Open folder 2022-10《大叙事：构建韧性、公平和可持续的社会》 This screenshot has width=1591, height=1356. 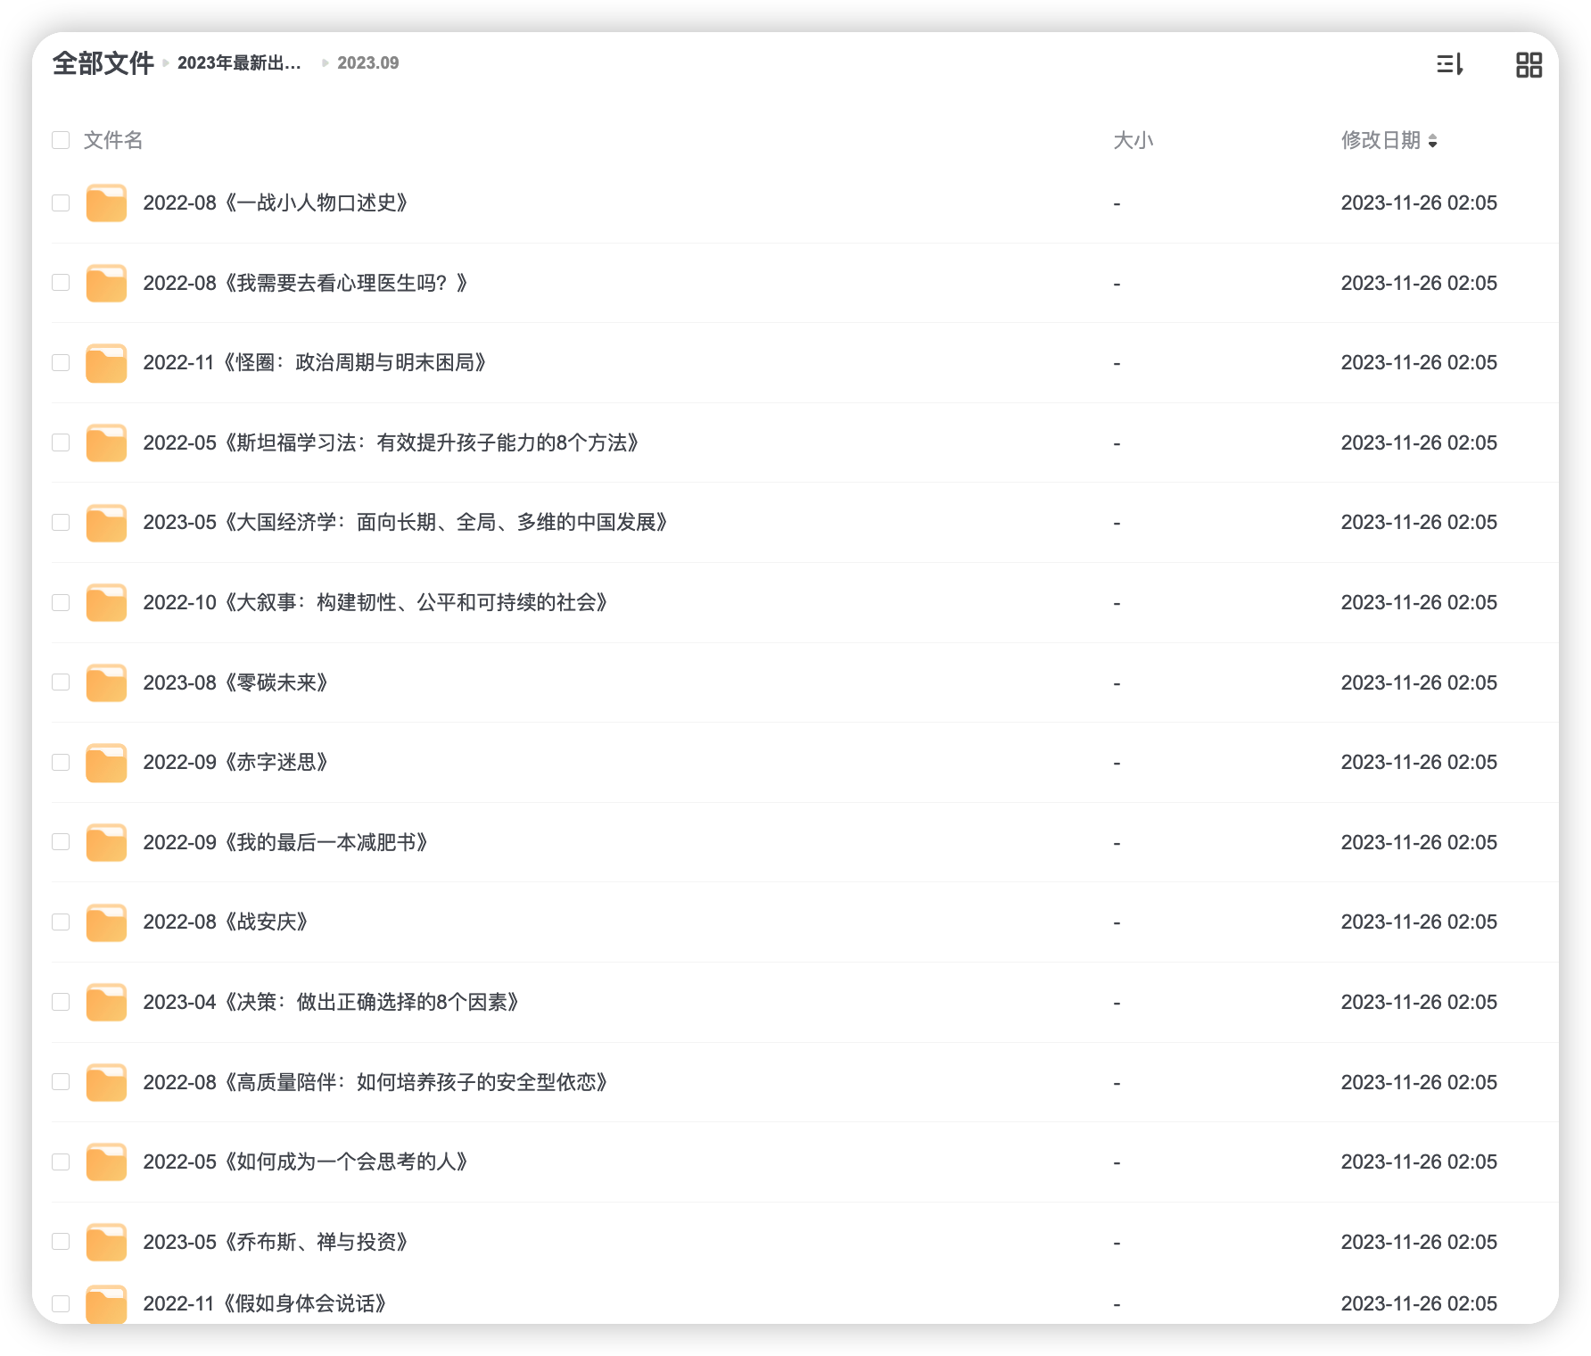[x=375, y=602]
